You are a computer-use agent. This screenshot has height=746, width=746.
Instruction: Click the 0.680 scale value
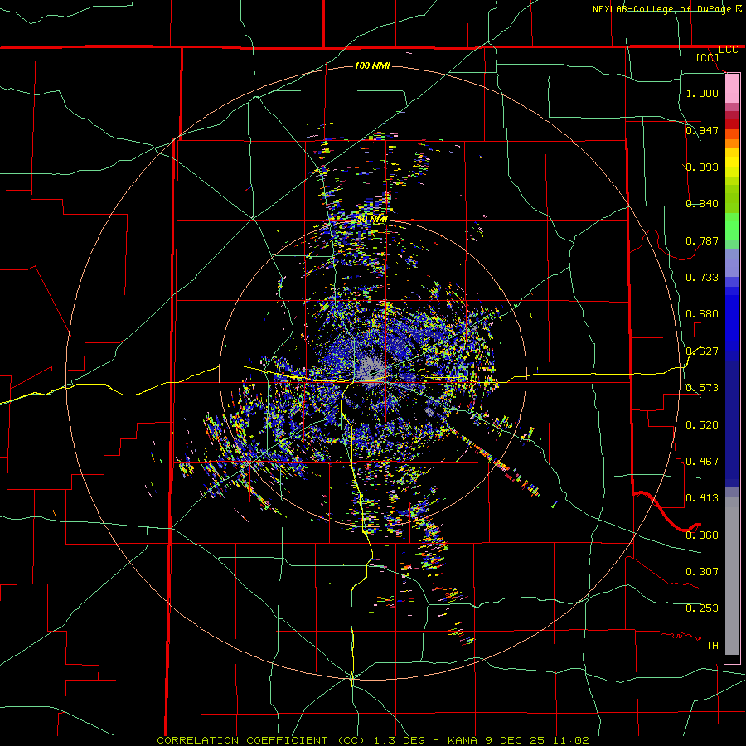702,314
